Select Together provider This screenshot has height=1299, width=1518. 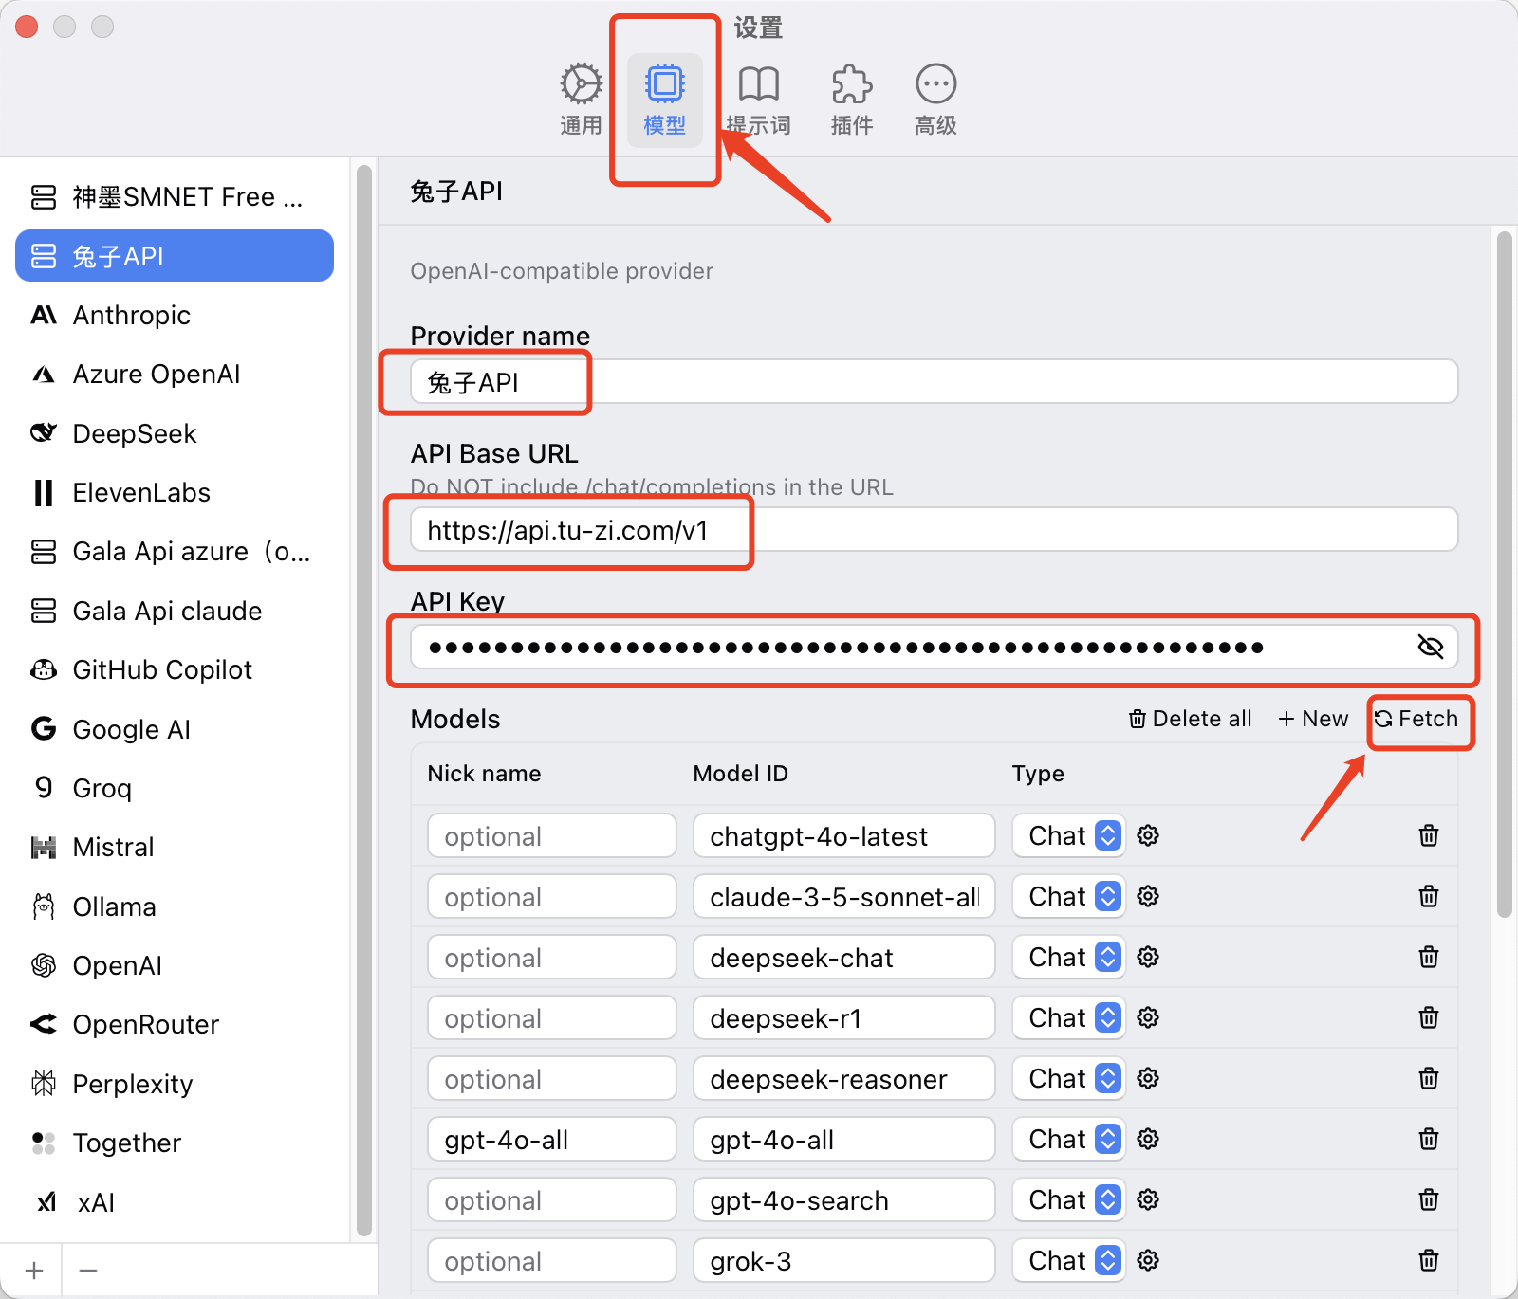tap(175, 1143)
